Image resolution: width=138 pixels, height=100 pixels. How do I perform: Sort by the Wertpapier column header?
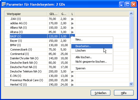point(26,14)
